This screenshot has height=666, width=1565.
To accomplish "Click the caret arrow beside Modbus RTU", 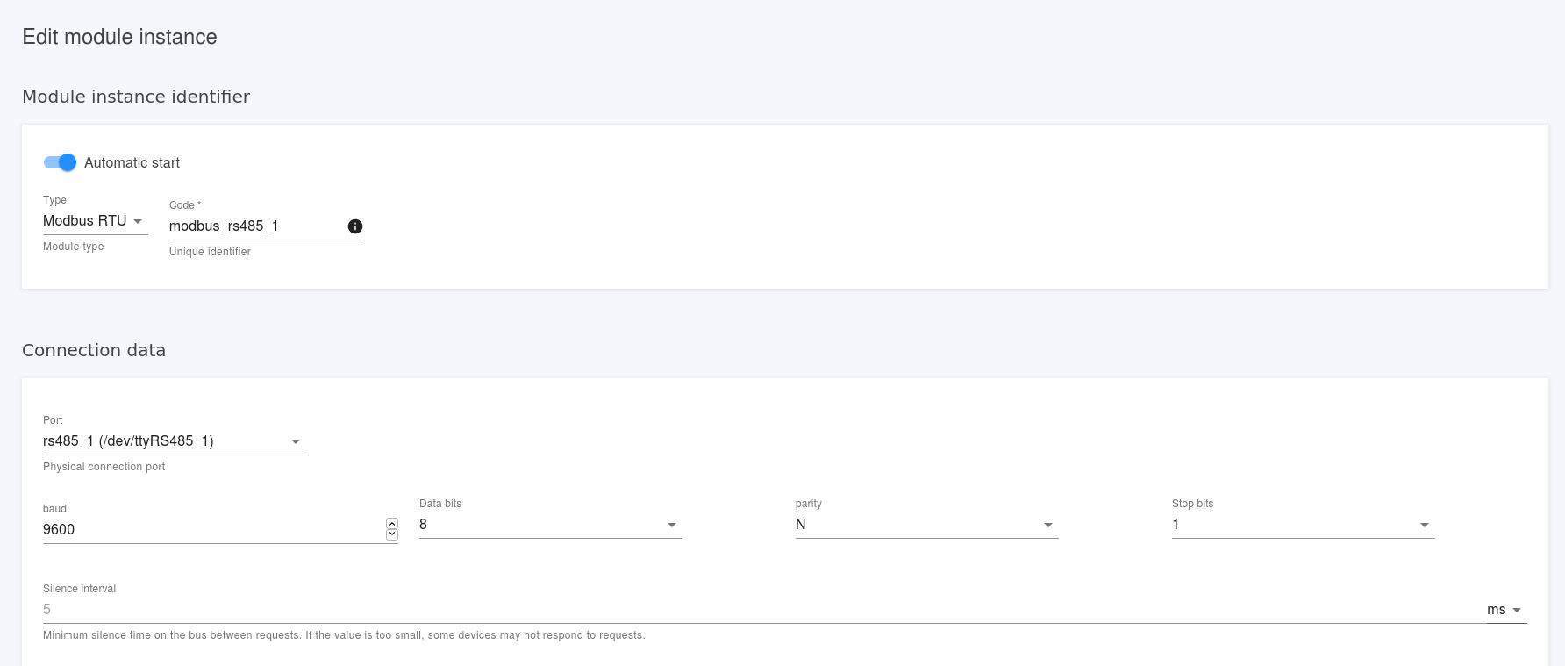I will [x=138, y=221].
